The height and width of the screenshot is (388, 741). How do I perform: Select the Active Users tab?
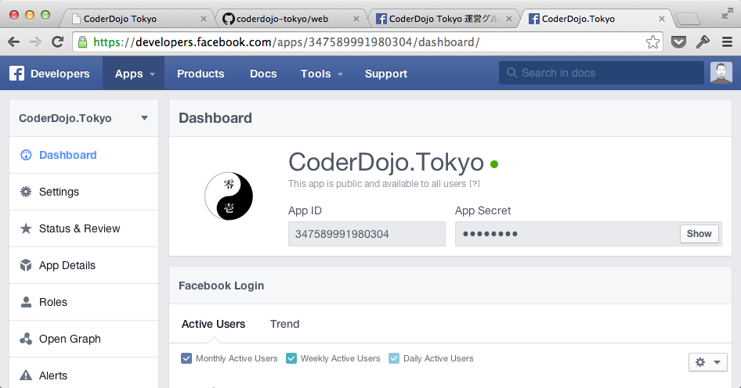coord(213,324)
